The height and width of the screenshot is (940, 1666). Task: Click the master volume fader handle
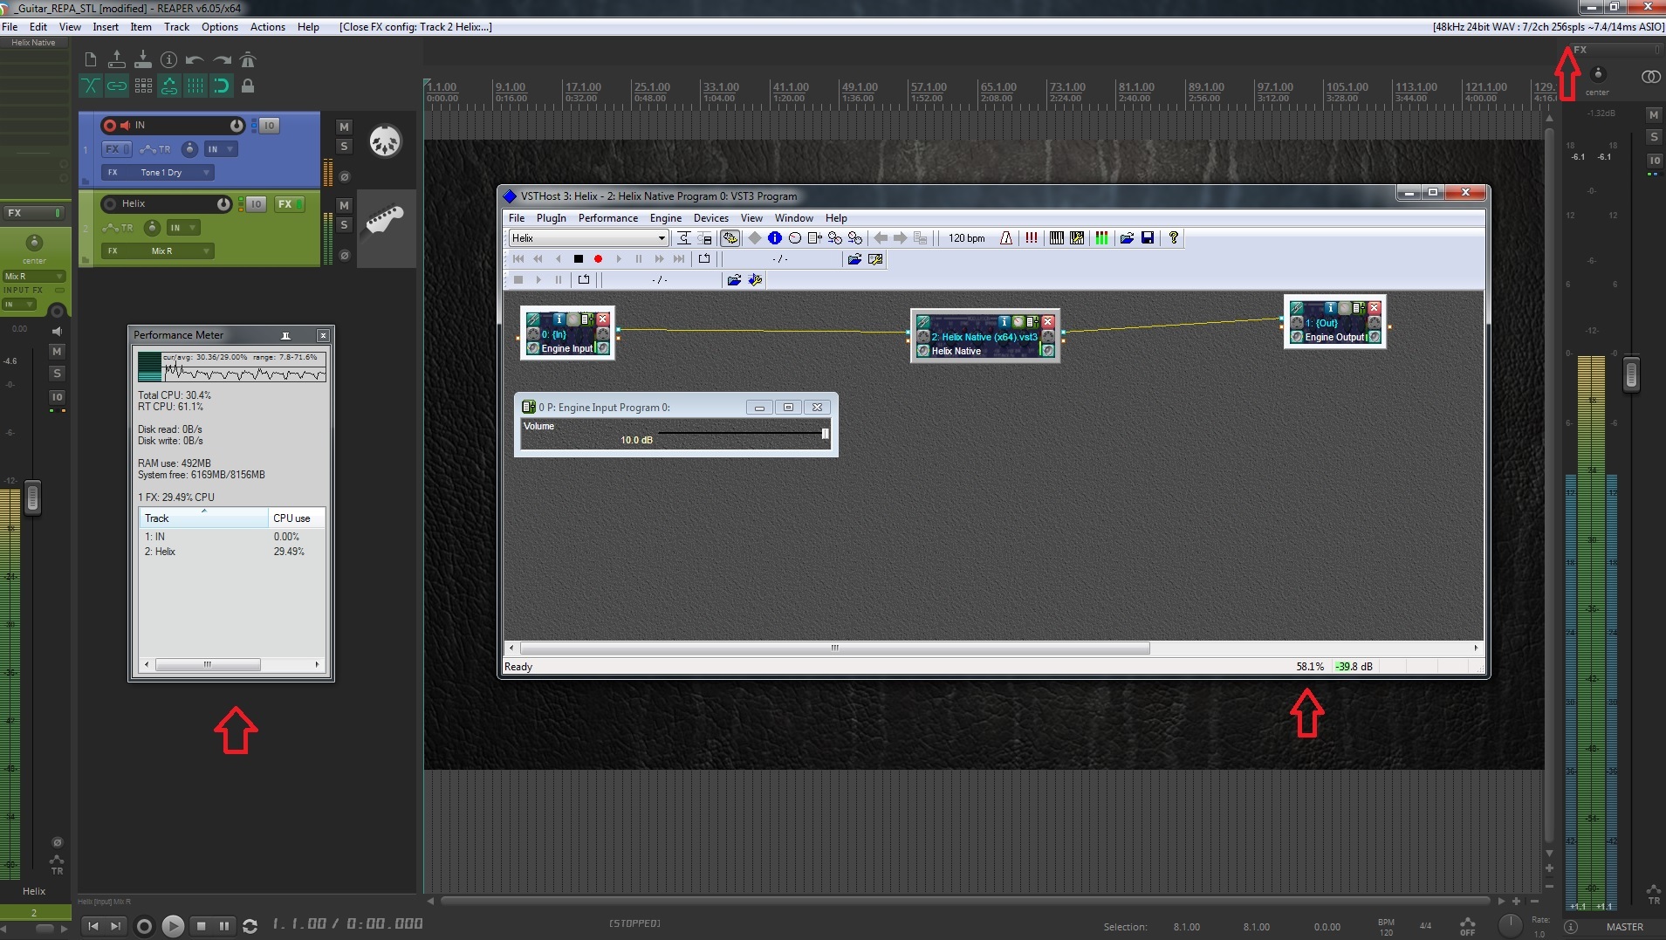click(x=1631, y=375)
